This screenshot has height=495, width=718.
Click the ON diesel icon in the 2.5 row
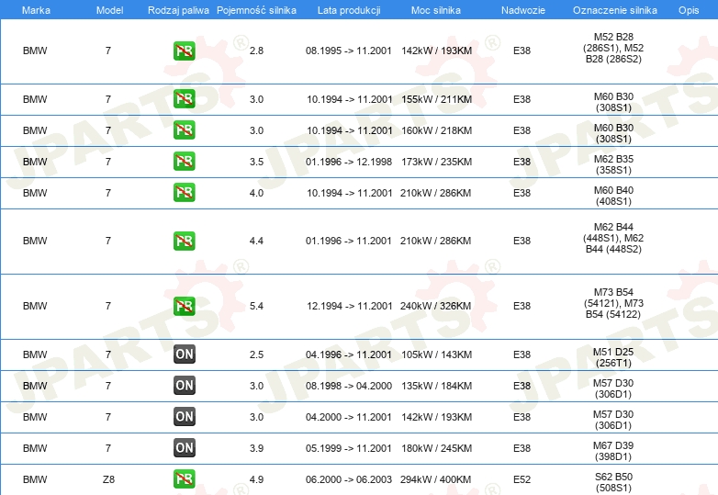184,354
